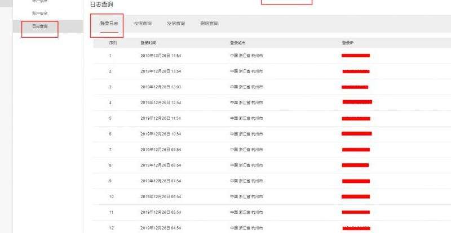
Task: Open the 收信查询 tab
Action: point(142,24)
